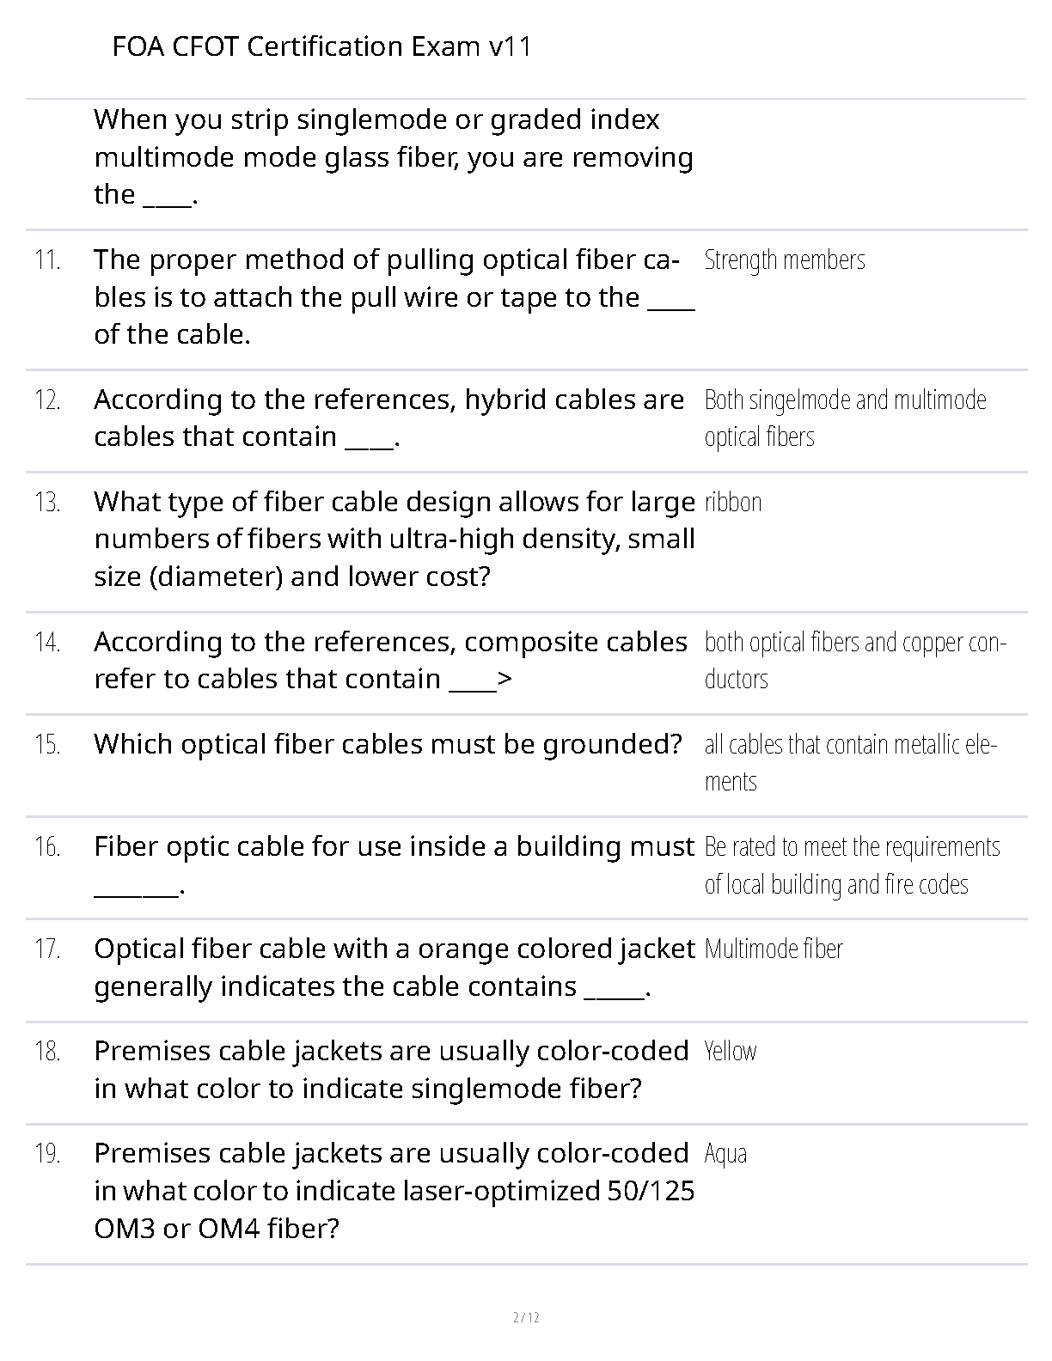Select the composite cables question text
1052x1361 pixels.
pos(390,660)
